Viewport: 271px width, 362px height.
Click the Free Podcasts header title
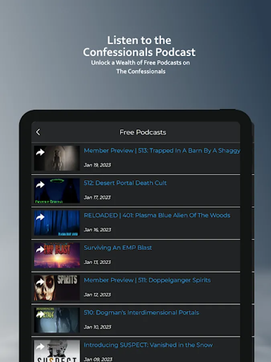(x=143, y=132)
